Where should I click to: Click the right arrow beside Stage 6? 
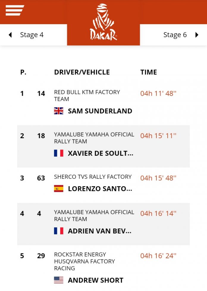[x=197, y=35]
